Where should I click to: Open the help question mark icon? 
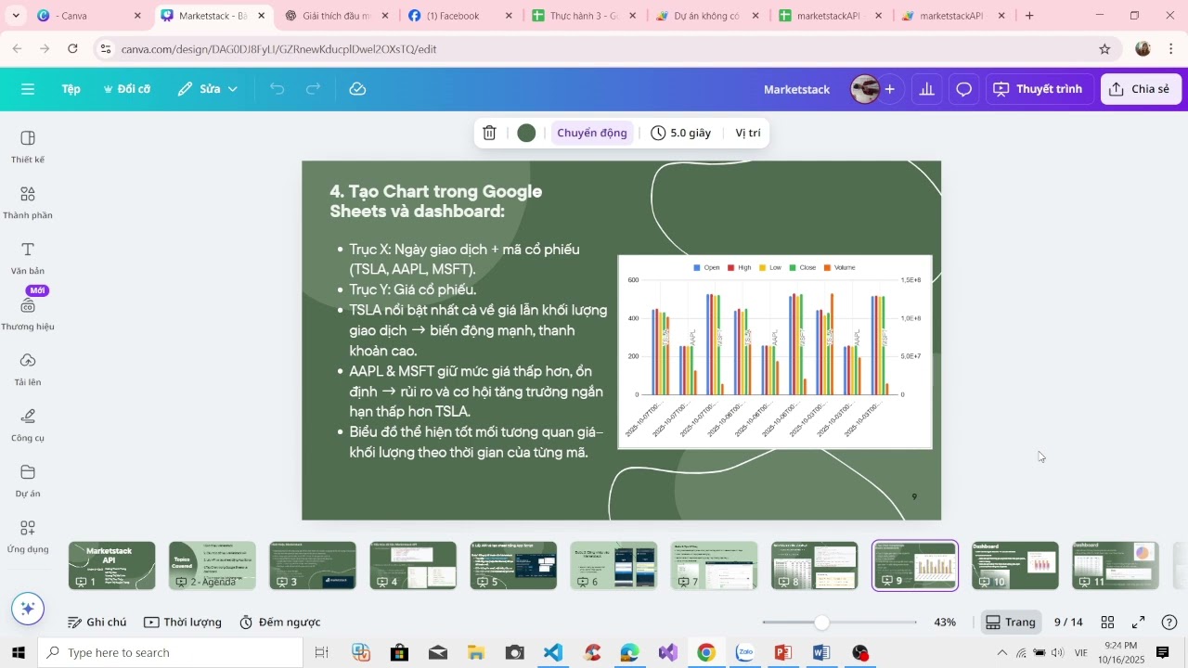click(1169, 623)
